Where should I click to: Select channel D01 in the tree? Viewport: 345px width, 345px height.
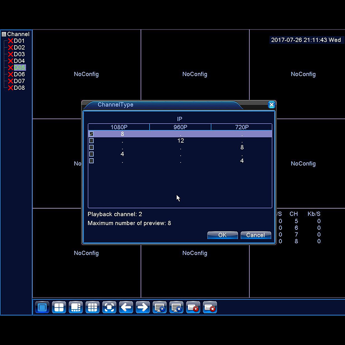19,41
